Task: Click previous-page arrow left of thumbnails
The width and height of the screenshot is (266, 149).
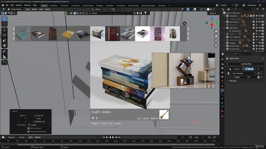Action: tap(14, 34)
